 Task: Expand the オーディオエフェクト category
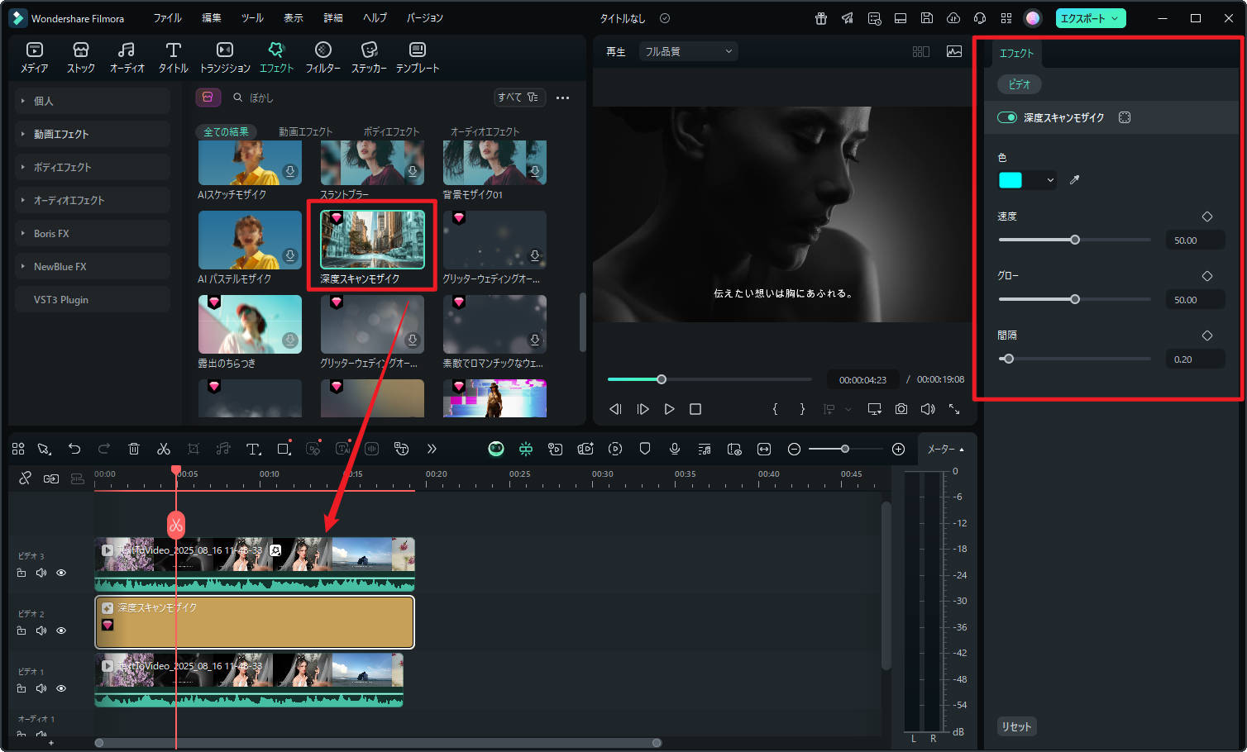(93, 200)
